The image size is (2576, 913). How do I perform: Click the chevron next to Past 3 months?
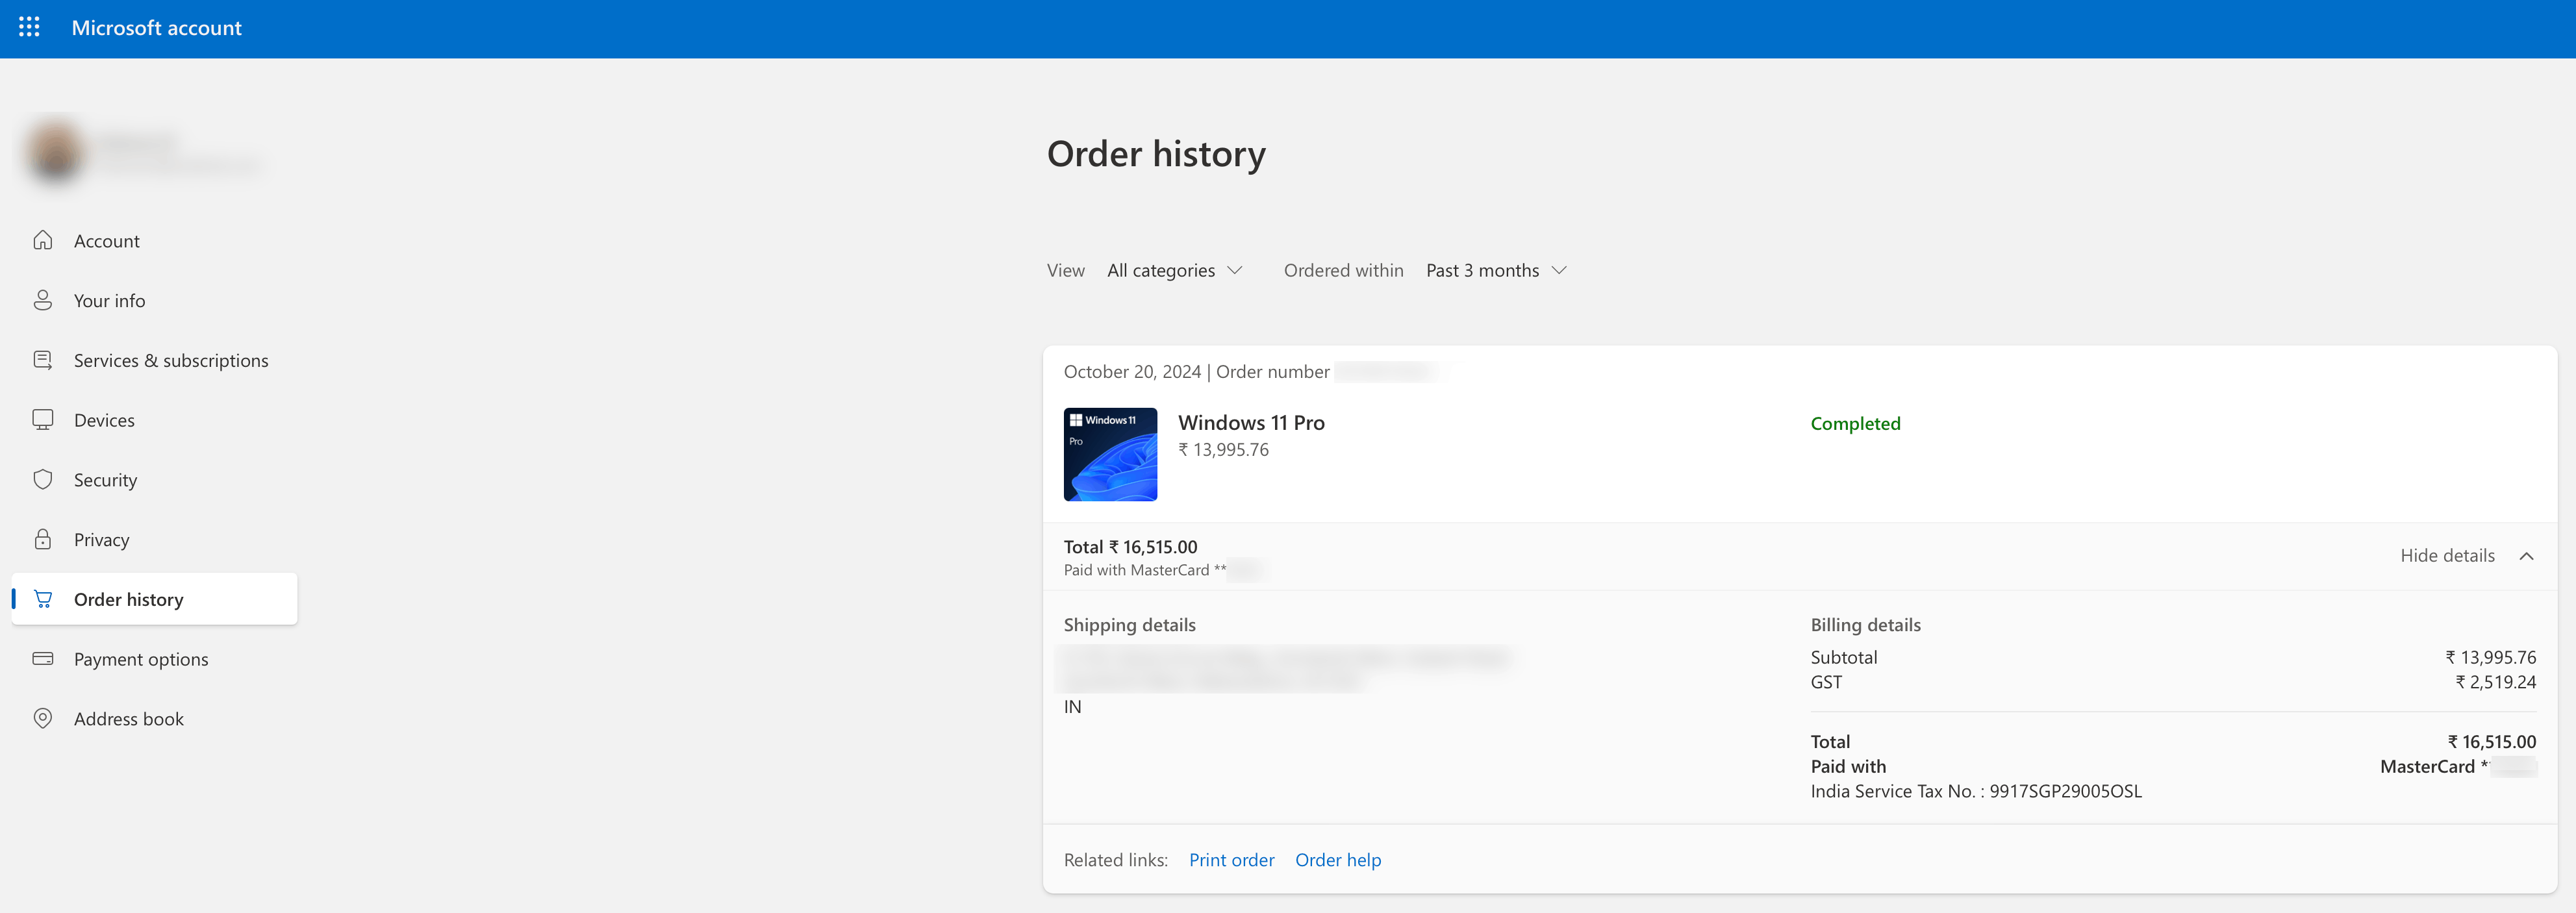tap(1559, 270)
